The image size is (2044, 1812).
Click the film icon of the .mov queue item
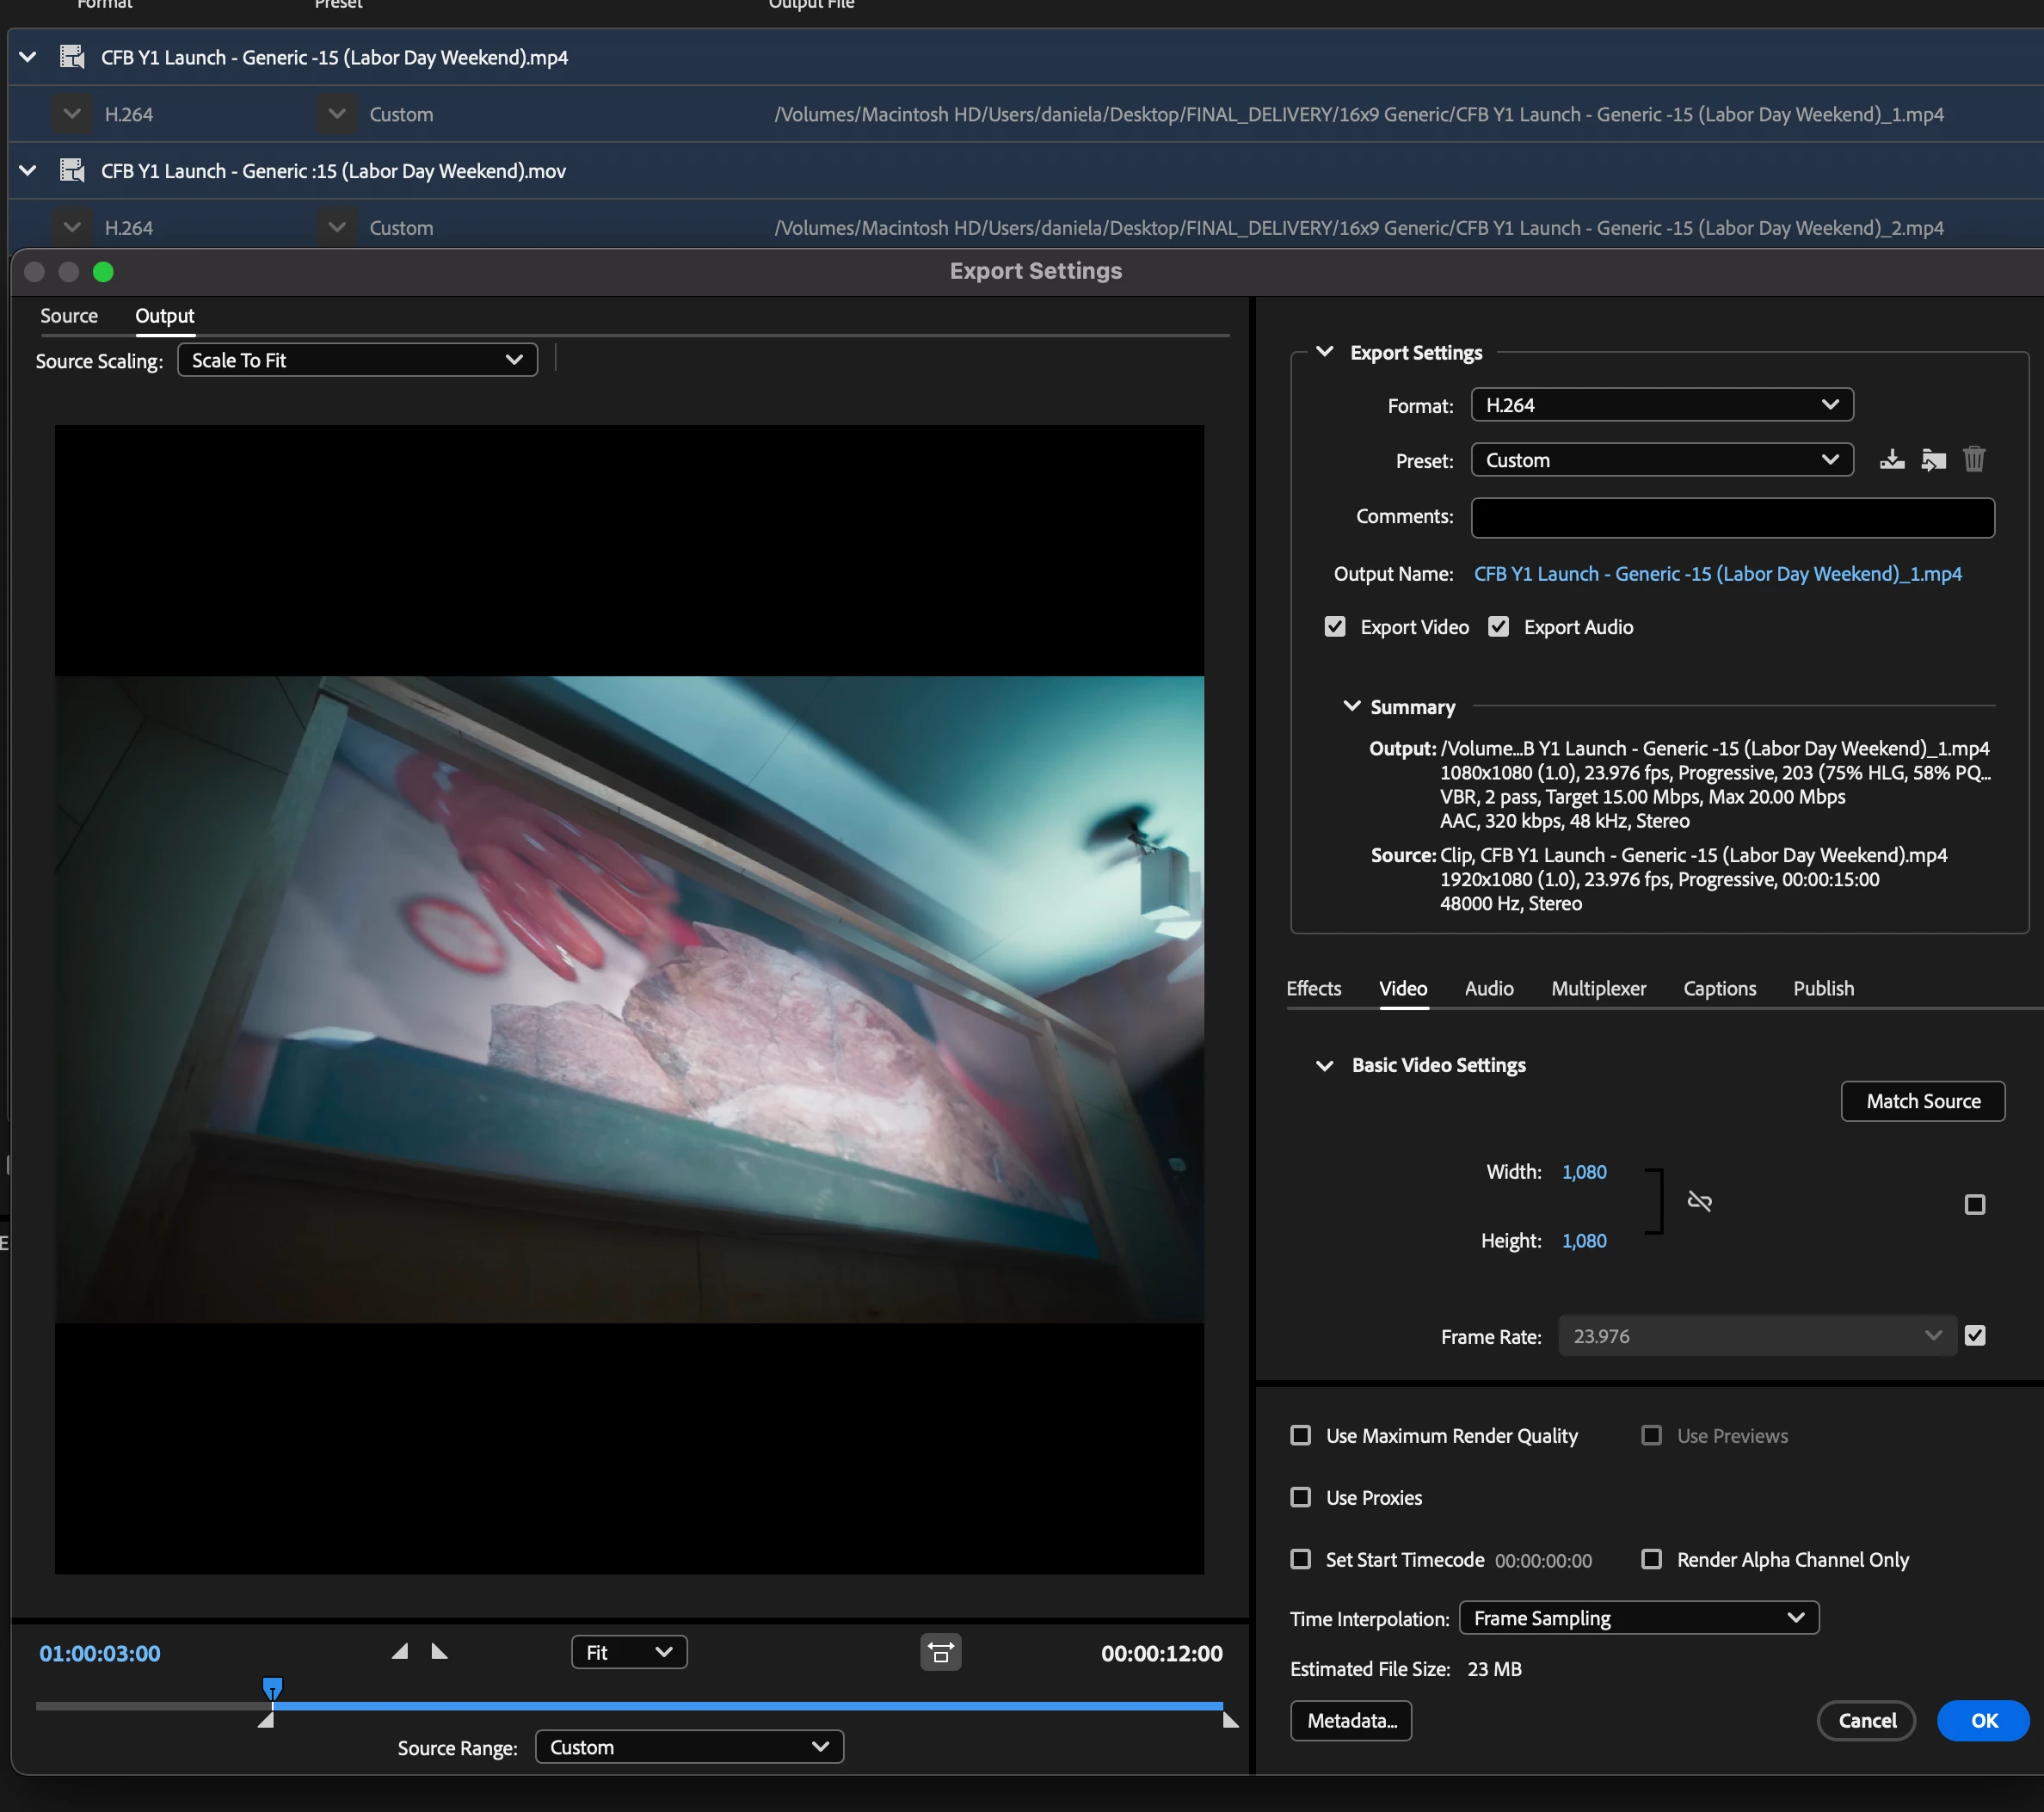point(72,171)
